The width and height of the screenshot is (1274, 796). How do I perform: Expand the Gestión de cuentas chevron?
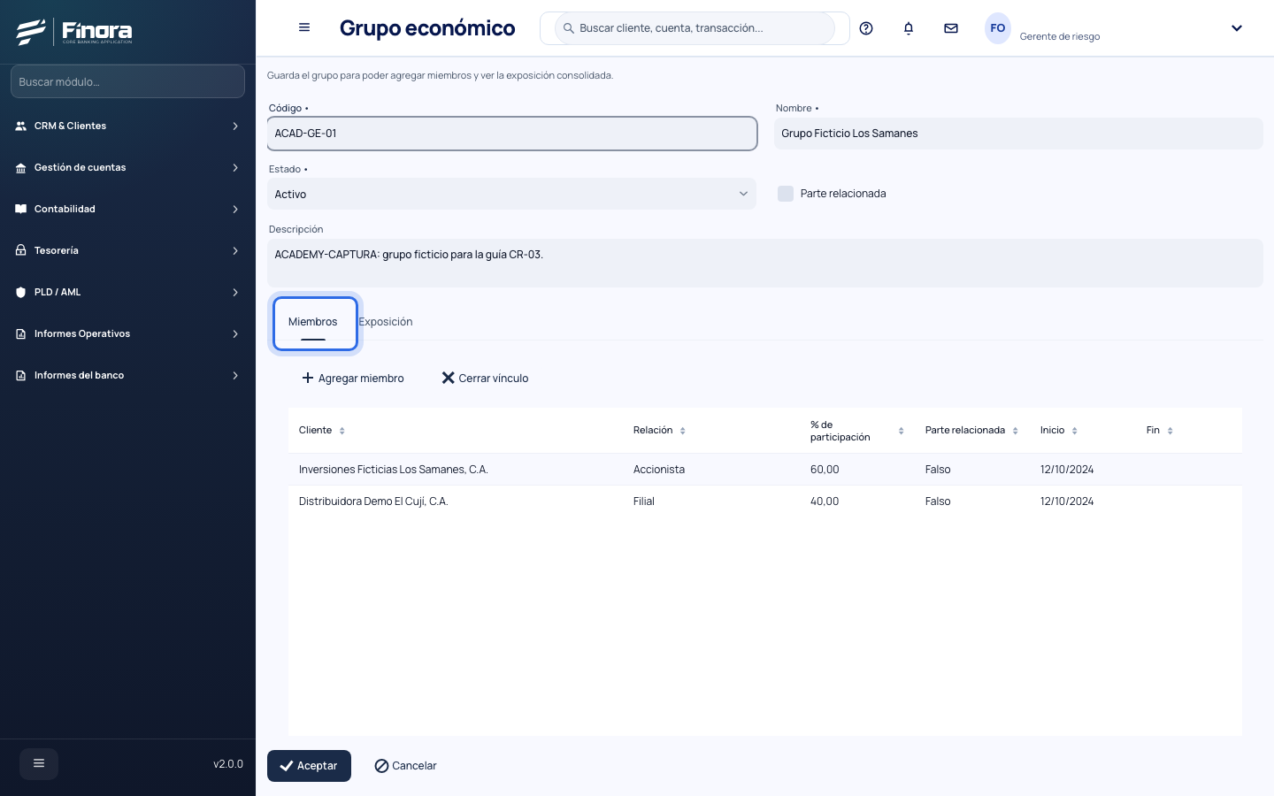click(x=235, y=168)
